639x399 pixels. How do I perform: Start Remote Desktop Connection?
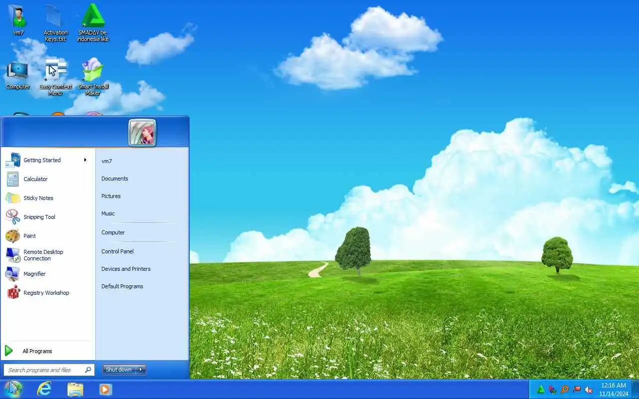(x=47, y=255)
